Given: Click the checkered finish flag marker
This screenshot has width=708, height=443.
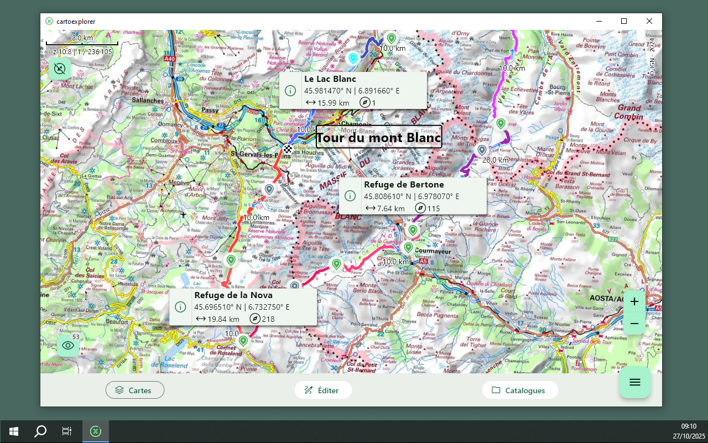Looking at the screenshot, I should 288,148.
